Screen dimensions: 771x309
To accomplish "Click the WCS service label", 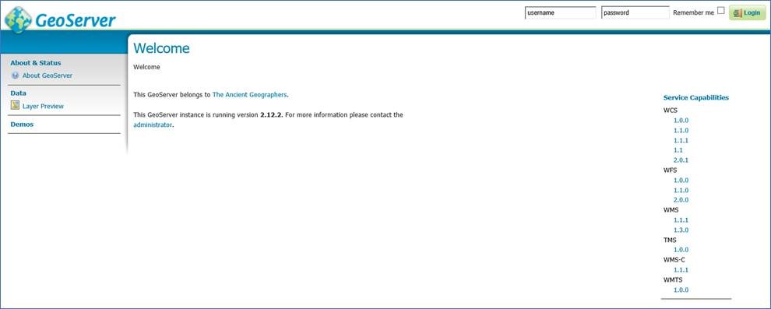I will 671,111.
